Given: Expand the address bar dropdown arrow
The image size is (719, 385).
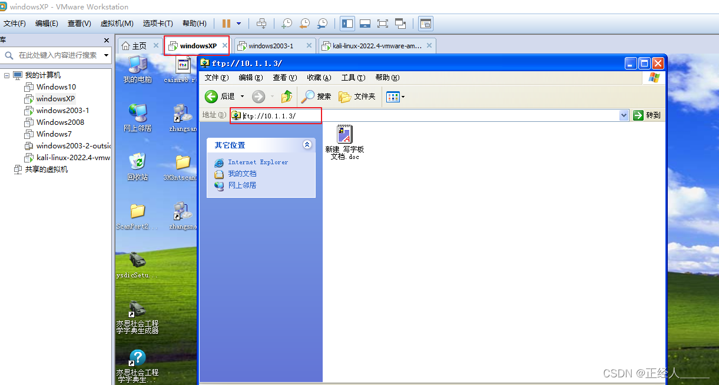Looking at the screenshot, I should 624,115.
